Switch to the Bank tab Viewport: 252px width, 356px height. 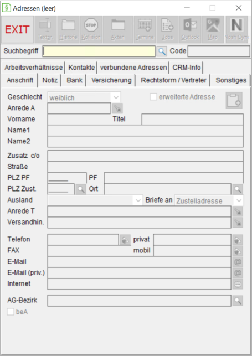pyautogui.click(x=74, y=80)
